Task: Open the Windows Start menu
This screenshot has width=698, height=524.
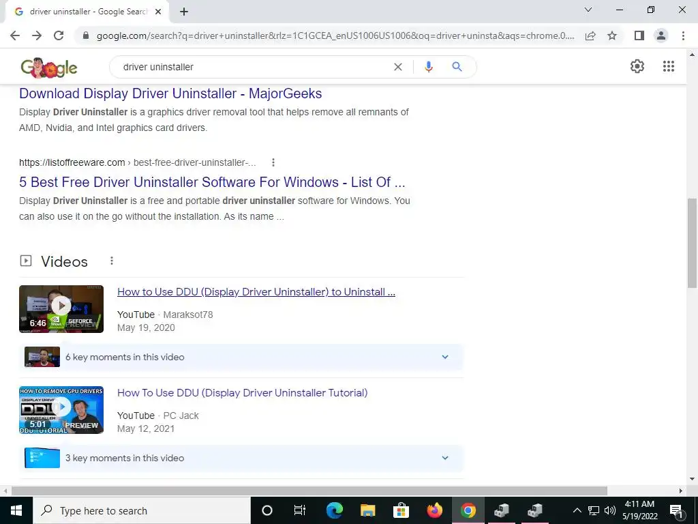Action: coord(16,510)
